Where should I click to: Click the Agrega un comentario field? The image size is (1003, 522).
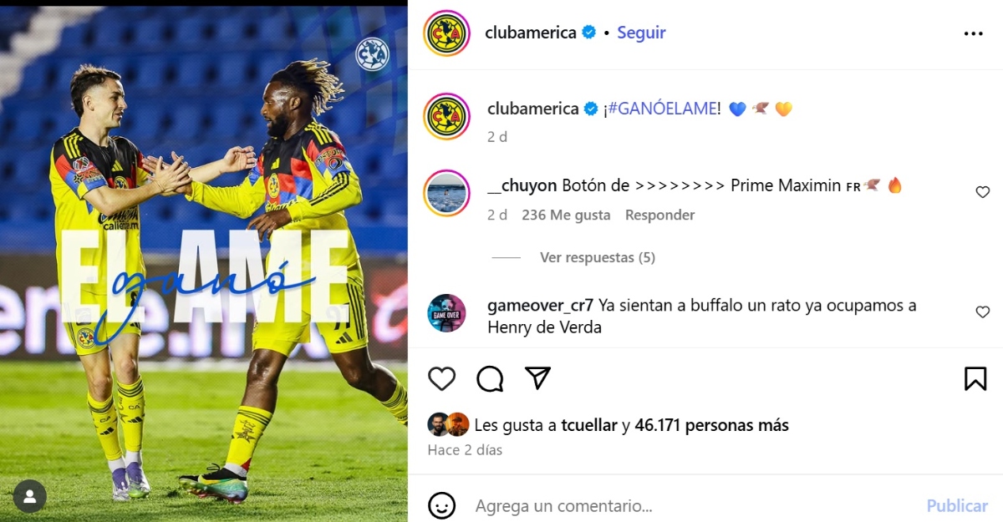(x=694, y=505)
